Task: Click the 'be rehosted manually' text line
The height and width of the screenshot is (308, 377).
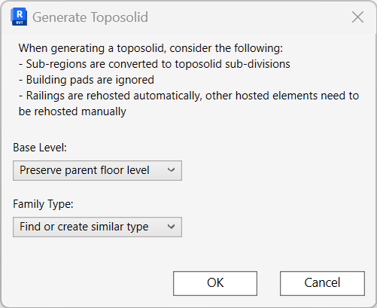Action: point(72,111)
